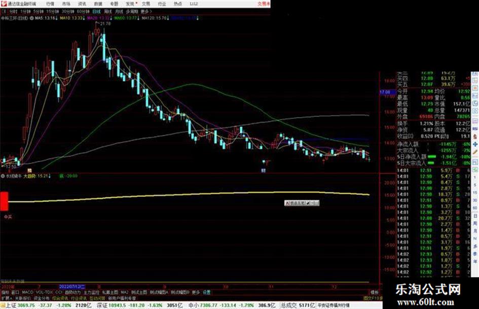Open the 资讯 menu

(82, 4)
